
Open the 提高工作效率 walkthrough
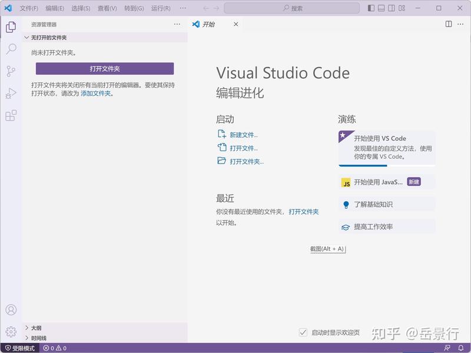(x=387, y=227)
